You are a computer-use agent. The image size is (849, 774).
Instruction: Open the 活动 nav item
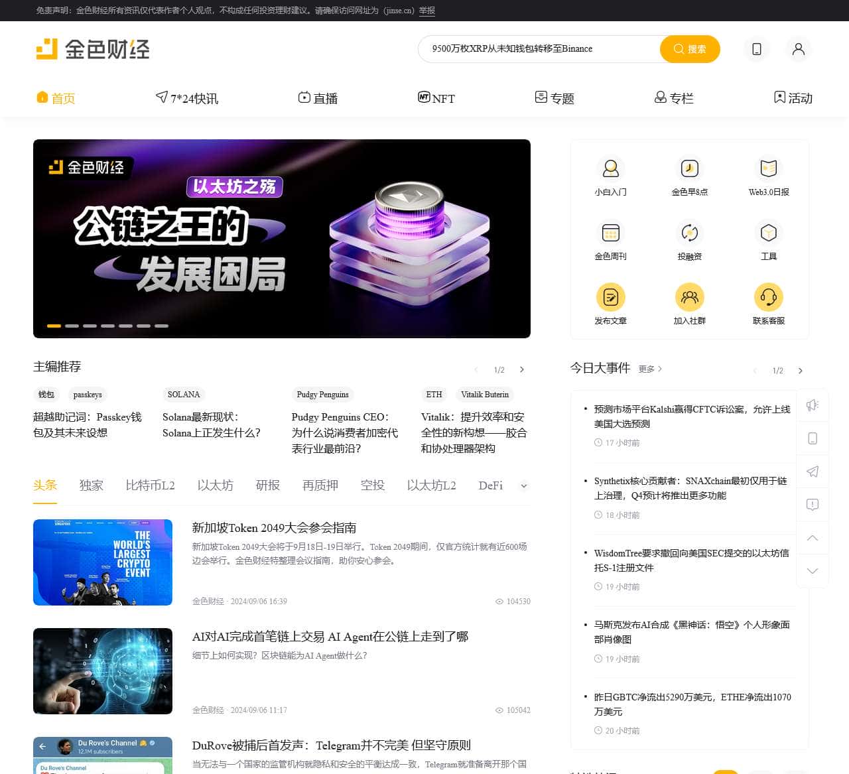tap(793, 98)
